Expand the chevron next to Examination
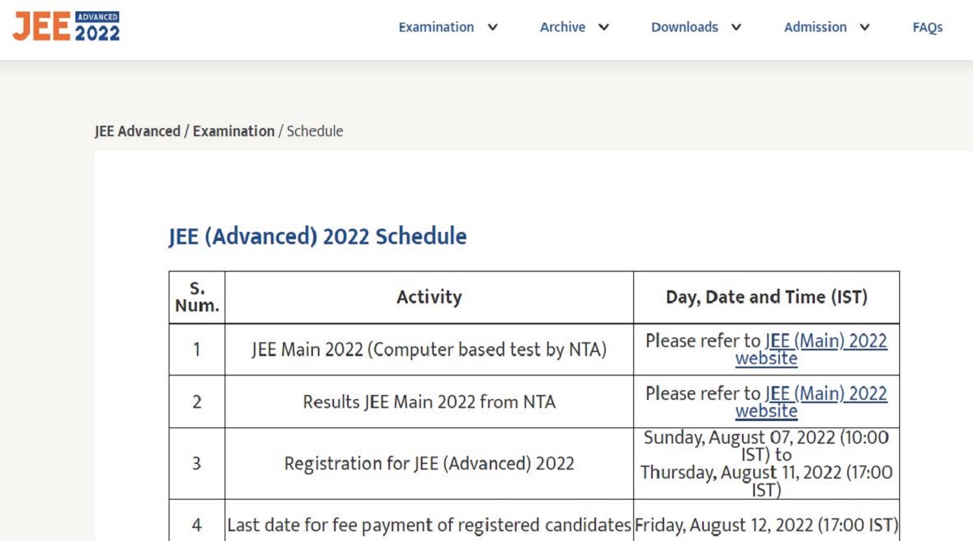 [492, 28]
